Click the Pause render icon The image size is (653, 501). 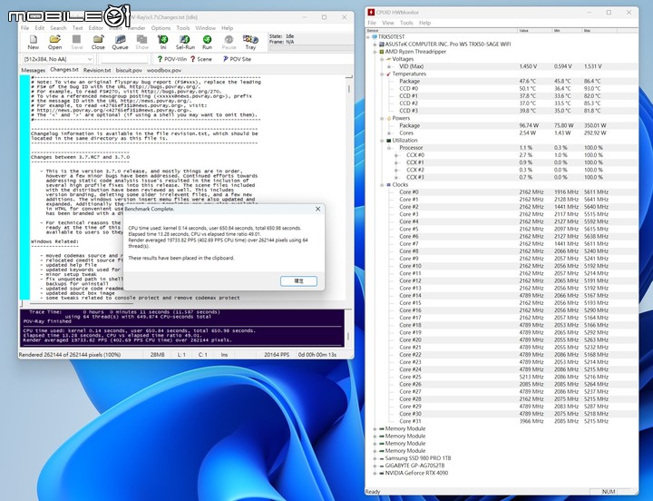pos(229,40)
